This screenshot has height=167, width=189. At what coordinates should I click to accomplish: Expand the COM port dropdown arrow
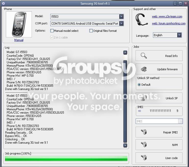point(121,24)
